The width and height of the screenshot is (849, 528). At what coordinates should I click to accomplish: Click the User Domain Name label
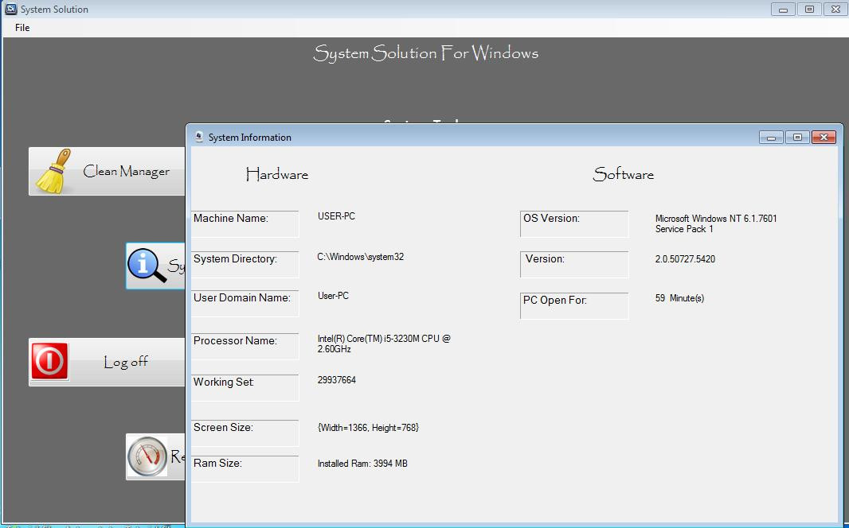tap(245, 303)
